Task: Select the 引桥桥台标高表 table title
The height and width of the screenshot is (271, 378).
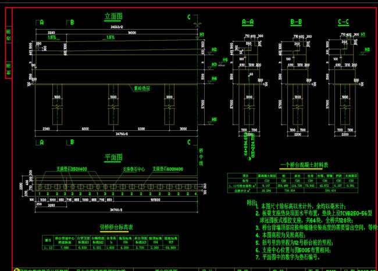Action: 116,227
